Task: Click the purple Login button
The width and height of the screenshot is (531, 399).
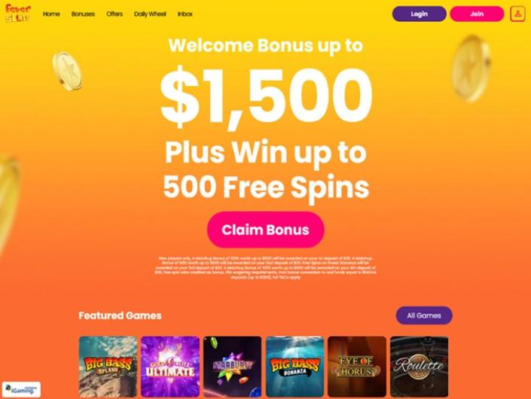Action: 420,14
